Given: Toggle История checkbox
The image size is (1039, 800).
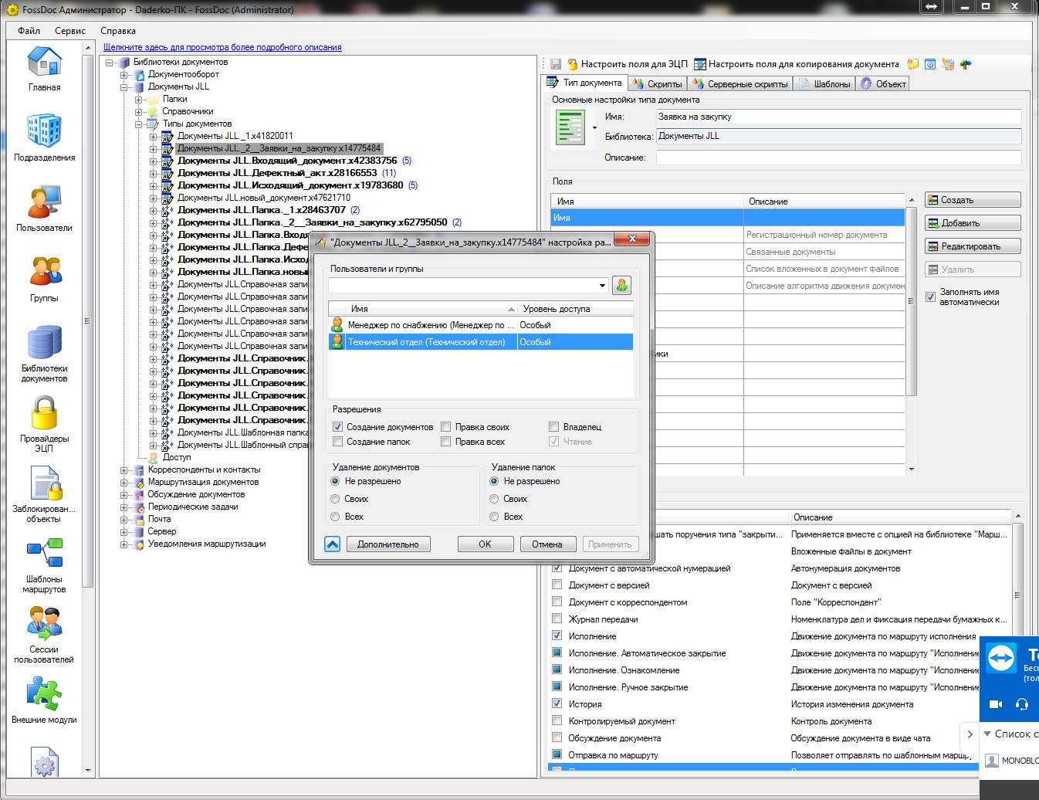Looking at the screenshot, I should (557, 704).
